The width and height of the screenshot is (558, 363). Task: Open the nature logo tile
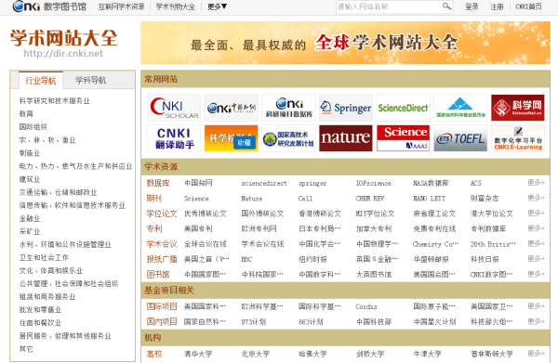click(x=346, y=138)
